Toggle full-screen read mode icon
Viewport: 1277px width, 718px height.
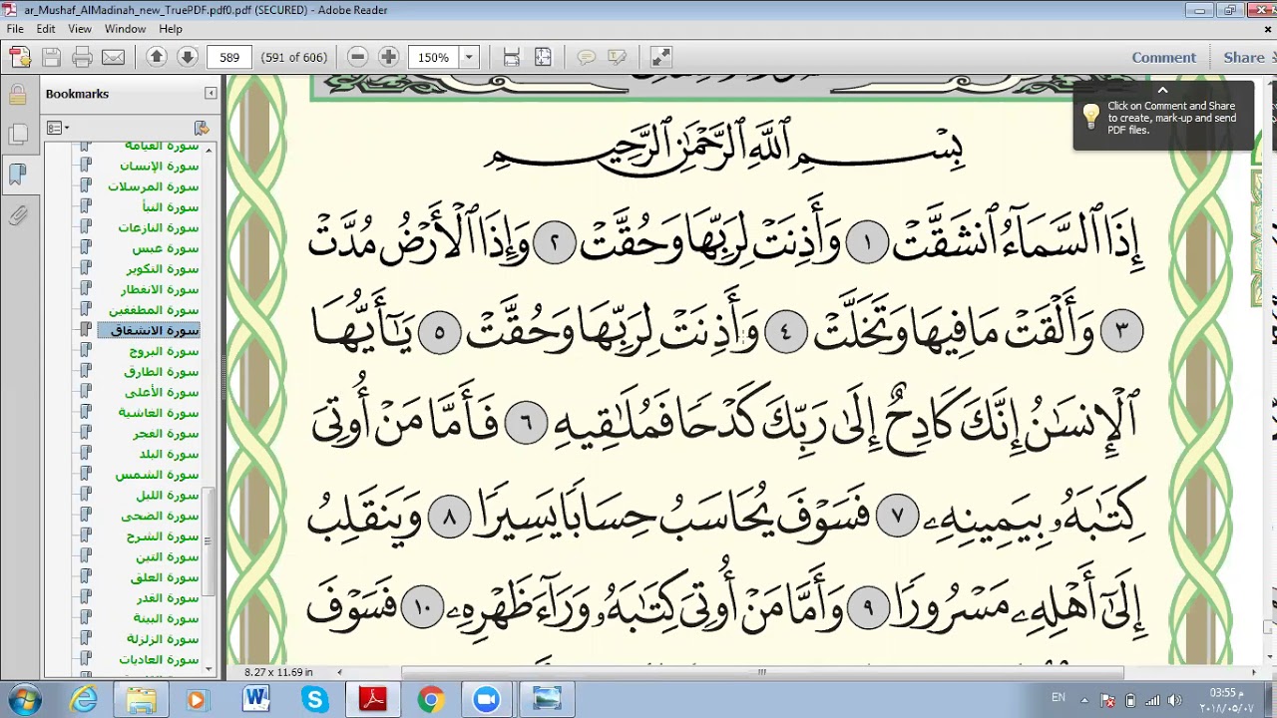click(660, 58)
